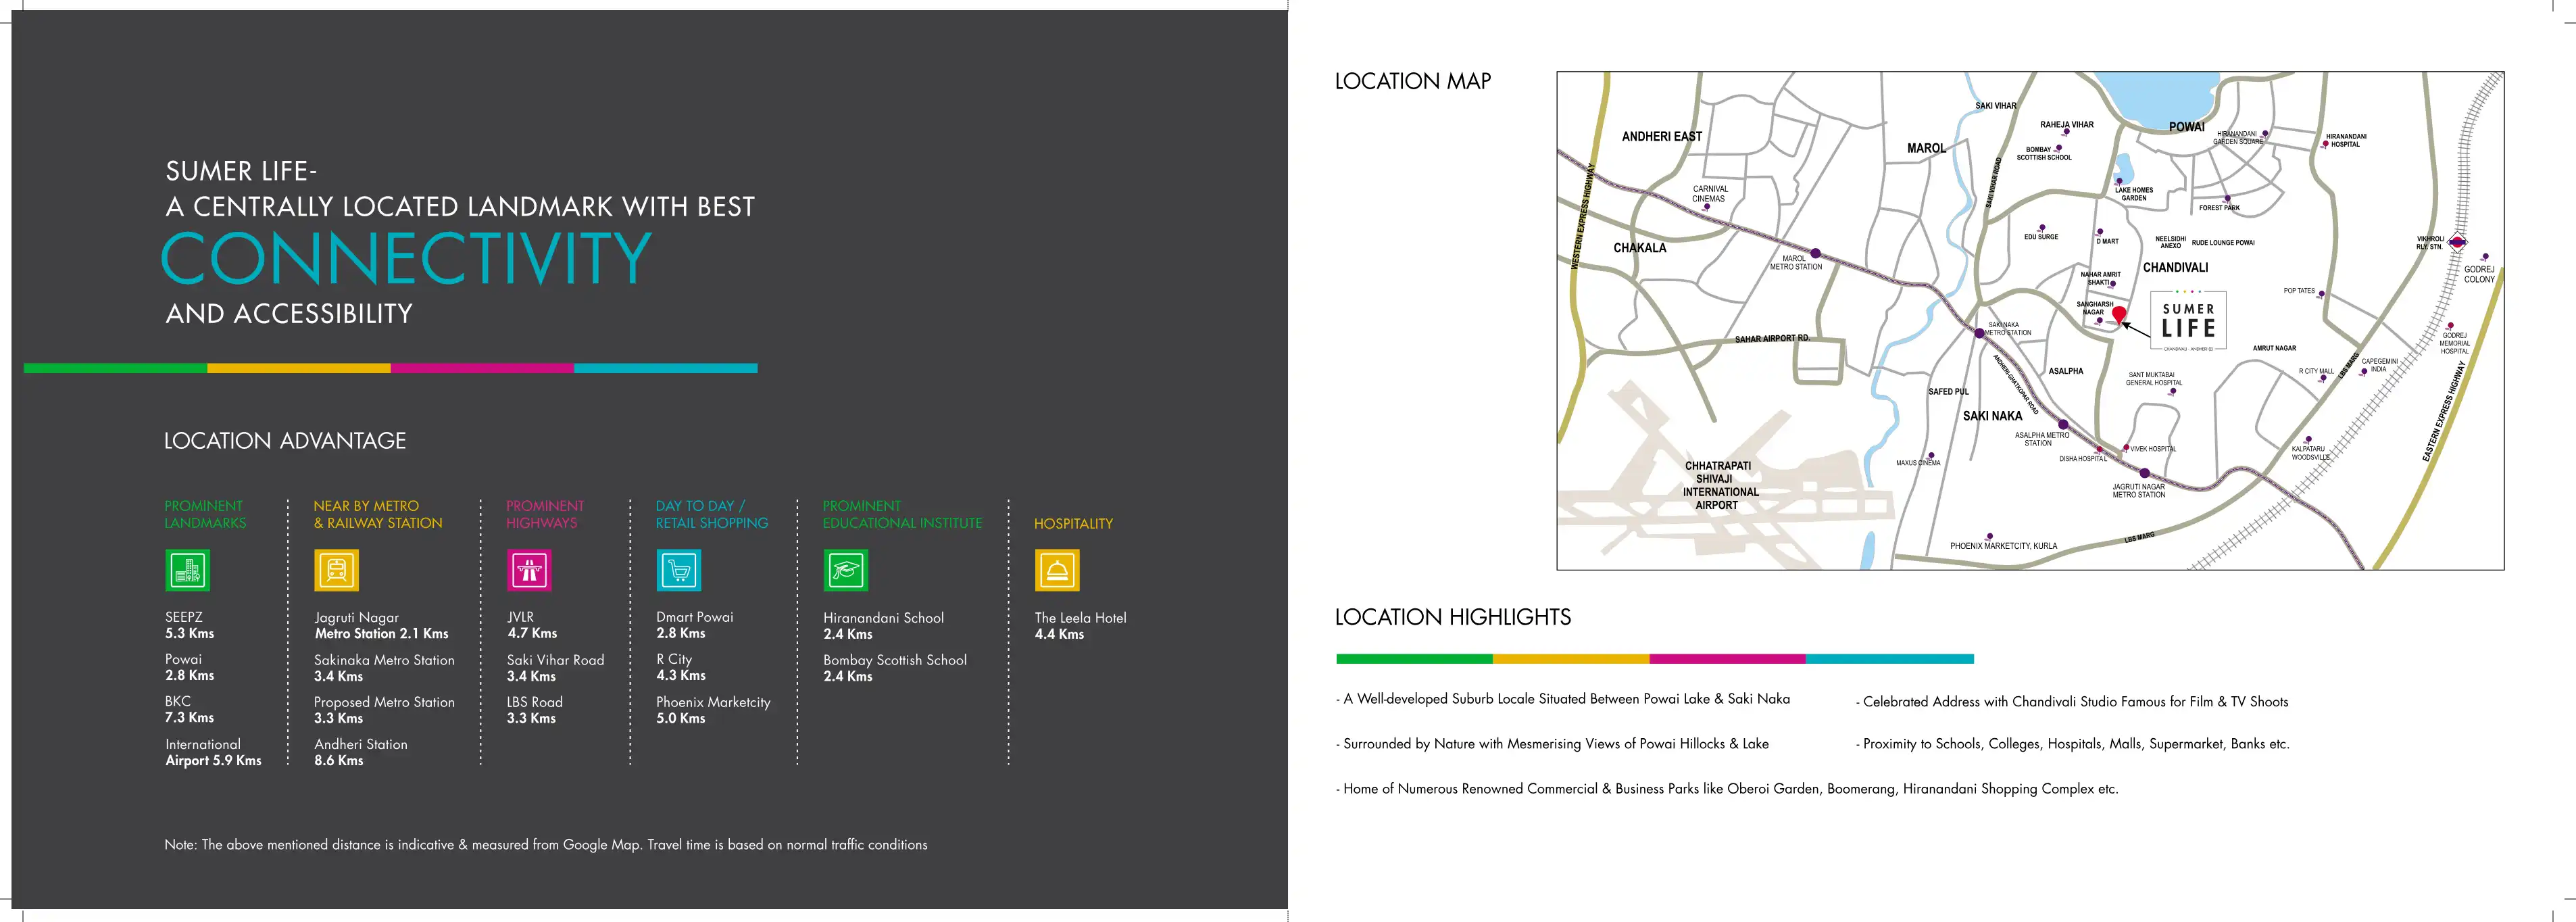Click the Location Map heading
The image size is (2576, 922).
tap(1412, 81)
